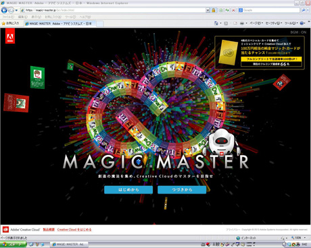The height and width of the screenshot is (248, 311).
Task: Select the MAGIC MASTER Adobe browser tab
Action: coord(60,24)
